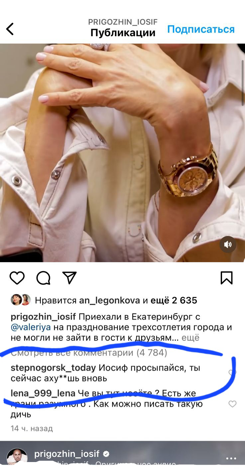Like the lena_999_lena comment

click(x=232, y=404)
